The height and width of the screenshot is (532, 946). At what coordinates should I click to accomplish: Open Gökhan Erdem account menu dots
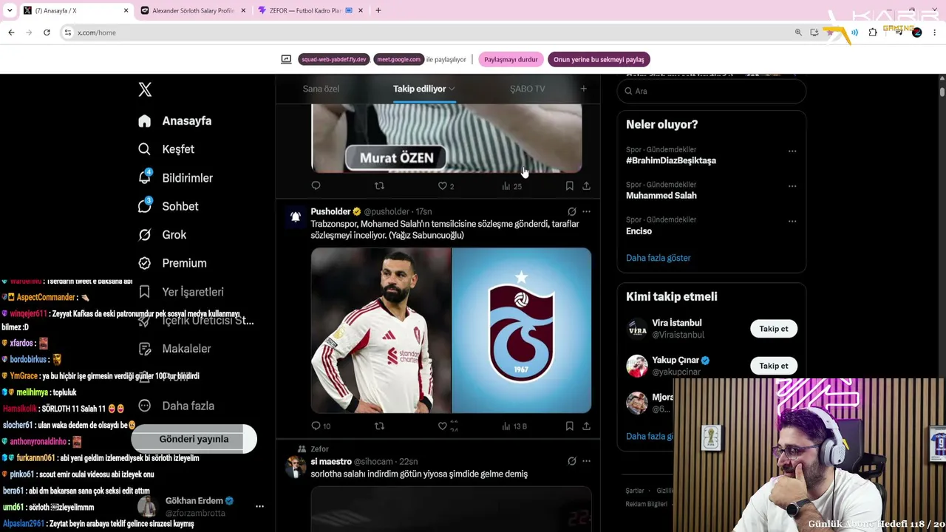tap(259, 506)
